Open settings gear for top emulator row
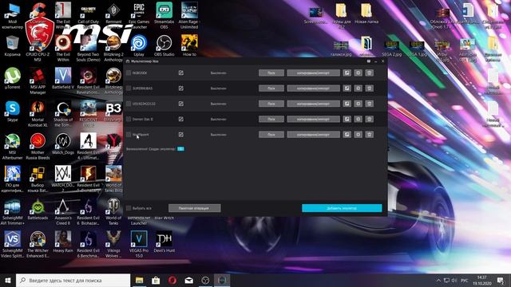The height and width of the screenshot is (287, 511). 358,73
